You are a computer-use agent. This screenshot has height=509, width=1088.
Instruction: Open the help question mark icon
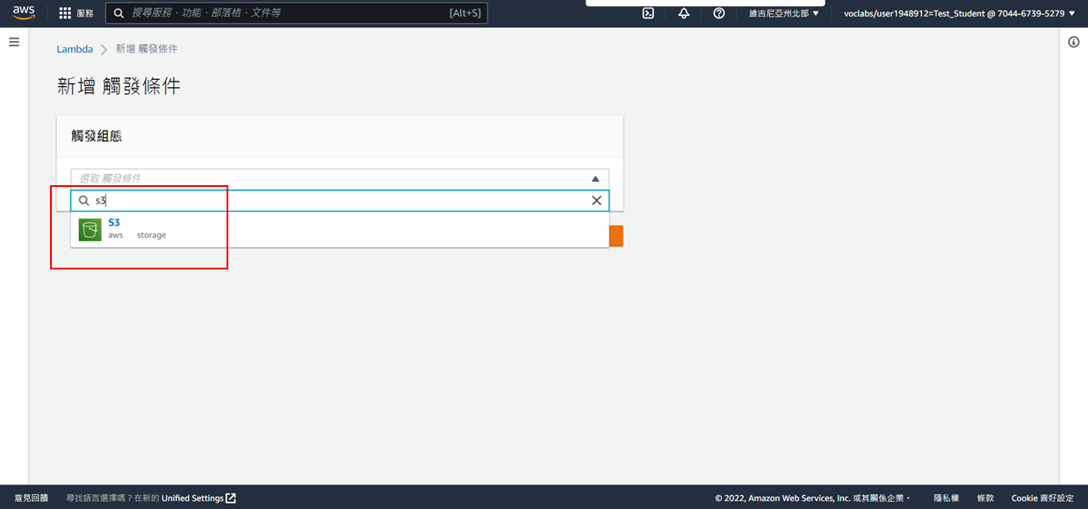[719, 13]
